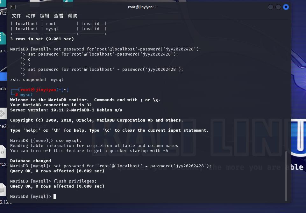The width and height of the screenshot is (306, 213).
Task: Click the lone 'q' continuation line
Action: point(29,59)
